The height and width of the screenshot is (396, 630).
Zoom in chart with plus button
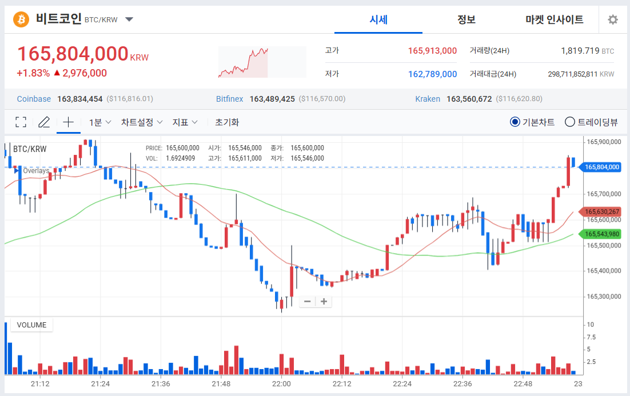(x=324, y=301)
